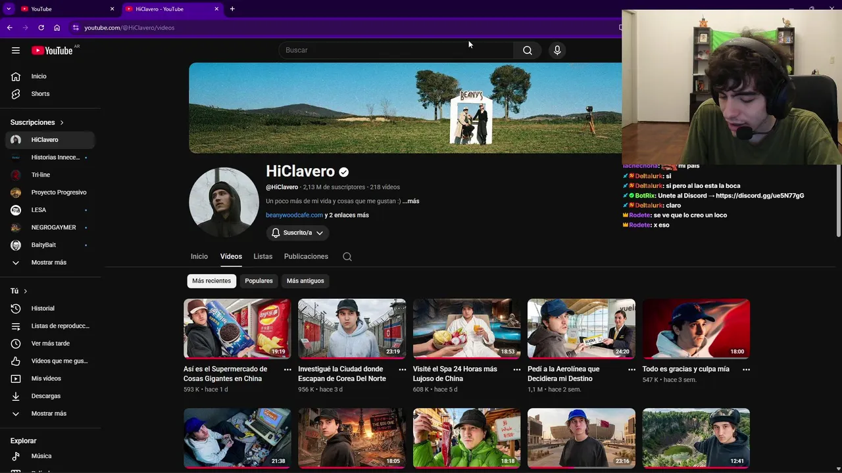Viewport: 842px width, 473px height.
Task: Open Proyecto Progresivo subscription
Action: pyautogui.click(x=50, y=192)
